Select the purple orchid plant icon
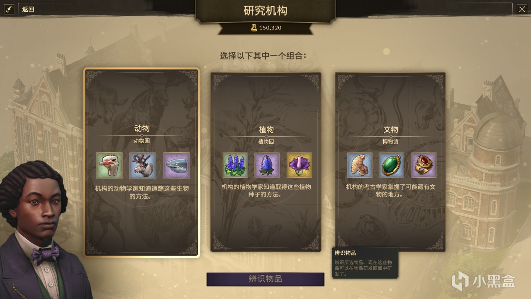 pos(299,165)
